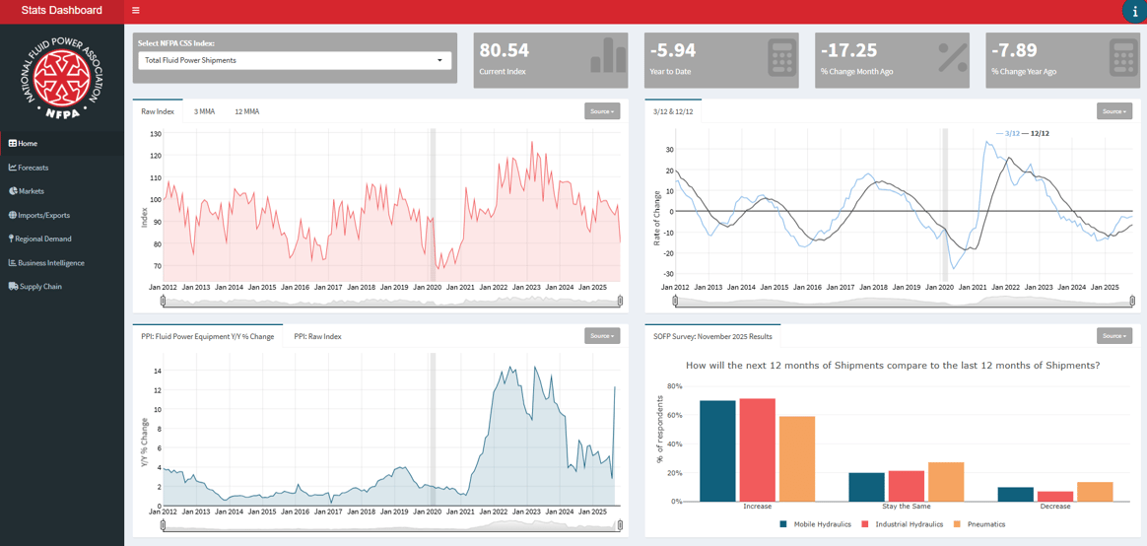
Task: Click the NFPA logo in sidebar
Action: click(62, 76)
